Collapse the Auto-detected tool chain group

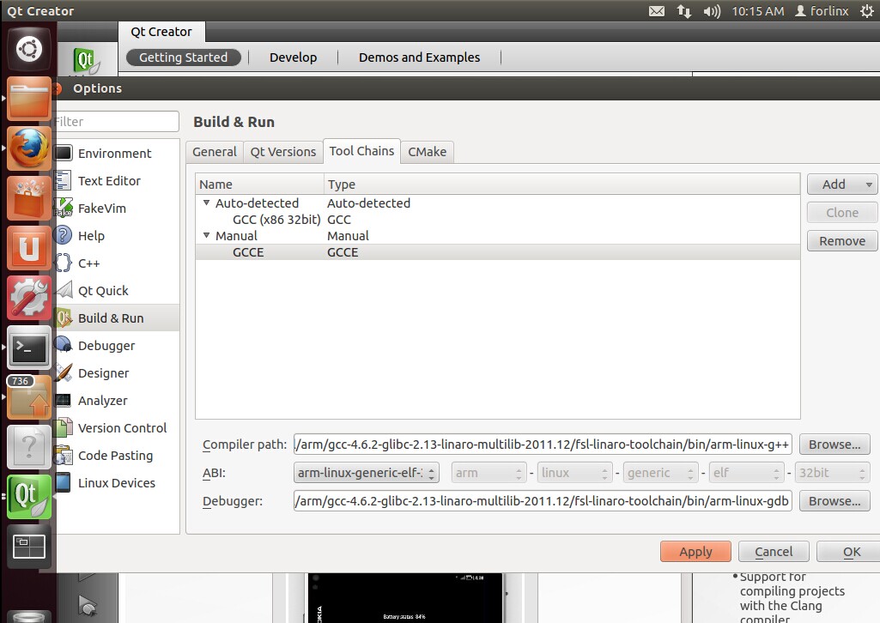(x=206, y=203)
